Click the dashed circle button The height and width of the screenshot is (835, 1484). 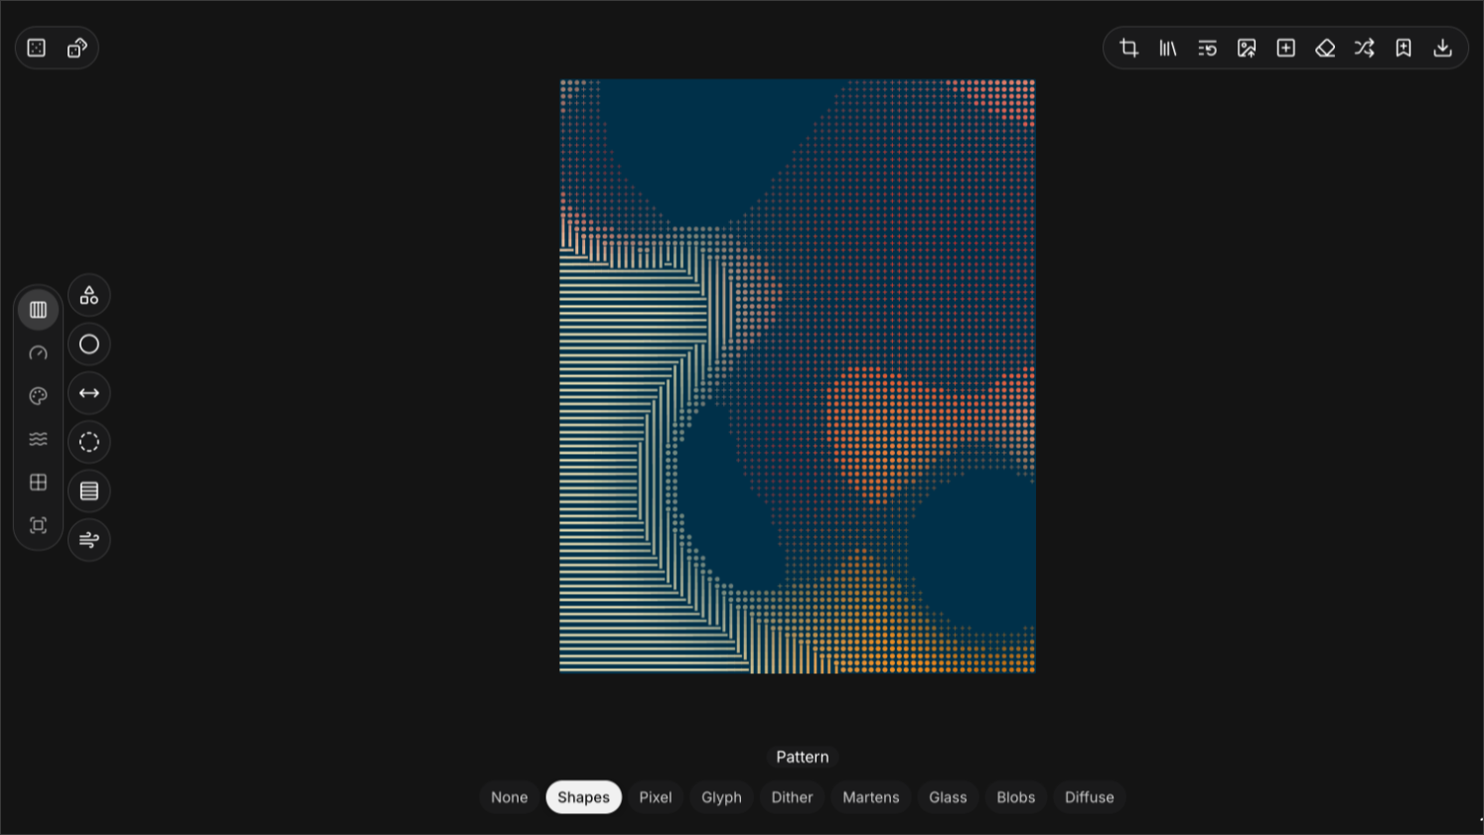(89, 442)
